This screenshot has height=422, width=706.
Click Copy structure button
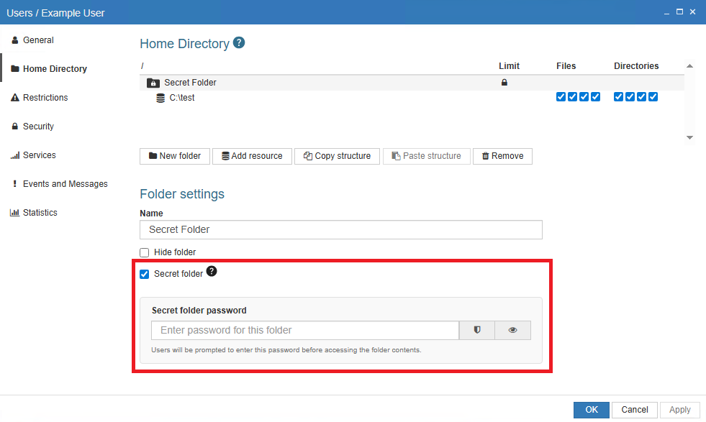pos(337,156)
